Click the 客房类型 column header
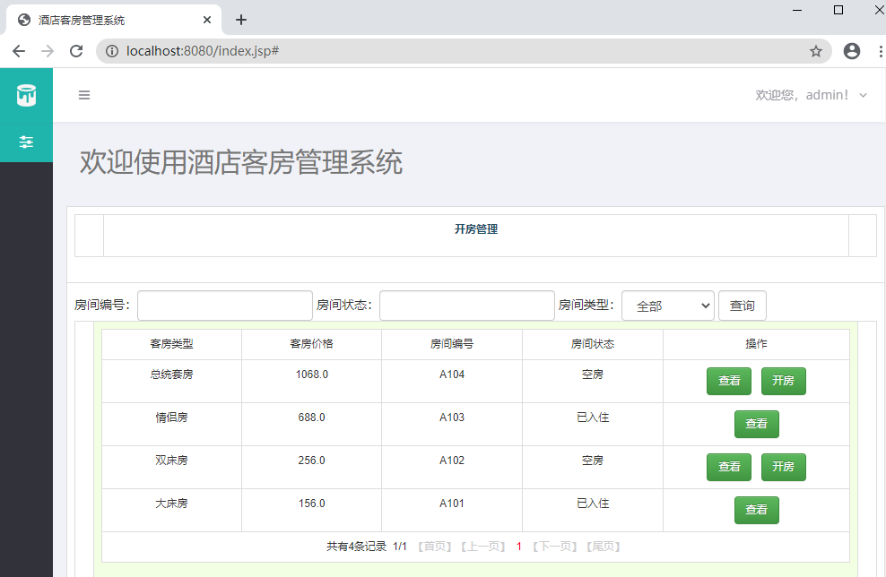Viewport: 886px width, 577px height. pyautogui.click(x=172, y=344)
